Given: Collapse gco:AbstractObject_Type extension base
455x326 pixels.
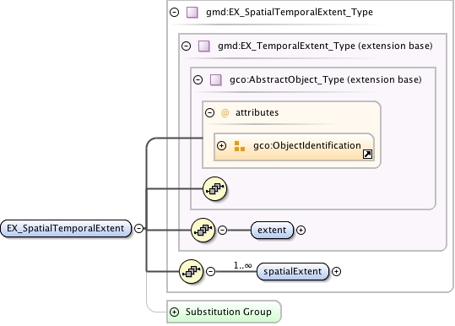Looking at the screenshot, I should tap(198, 79).
